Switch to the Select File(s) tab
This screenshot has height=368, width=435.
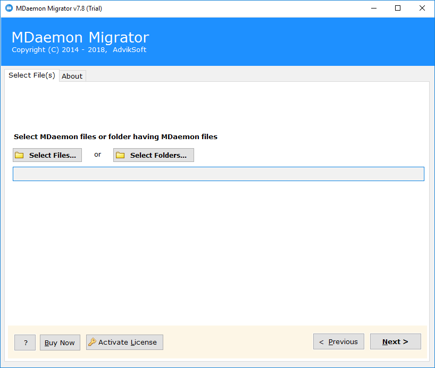click(31, 75)
